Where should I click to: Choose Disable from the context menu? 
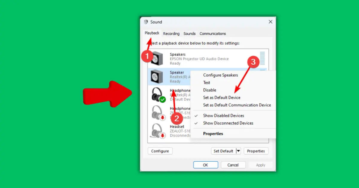coord(210,90)
